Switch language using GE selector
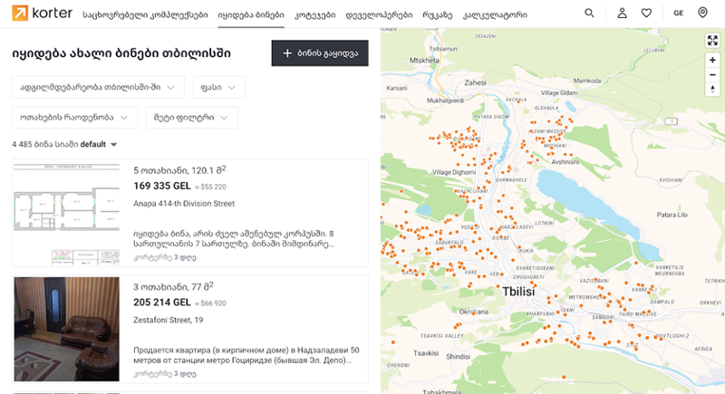Image resolution: width=725 pixels, height=394 pixels. click(x=679, y=14)
